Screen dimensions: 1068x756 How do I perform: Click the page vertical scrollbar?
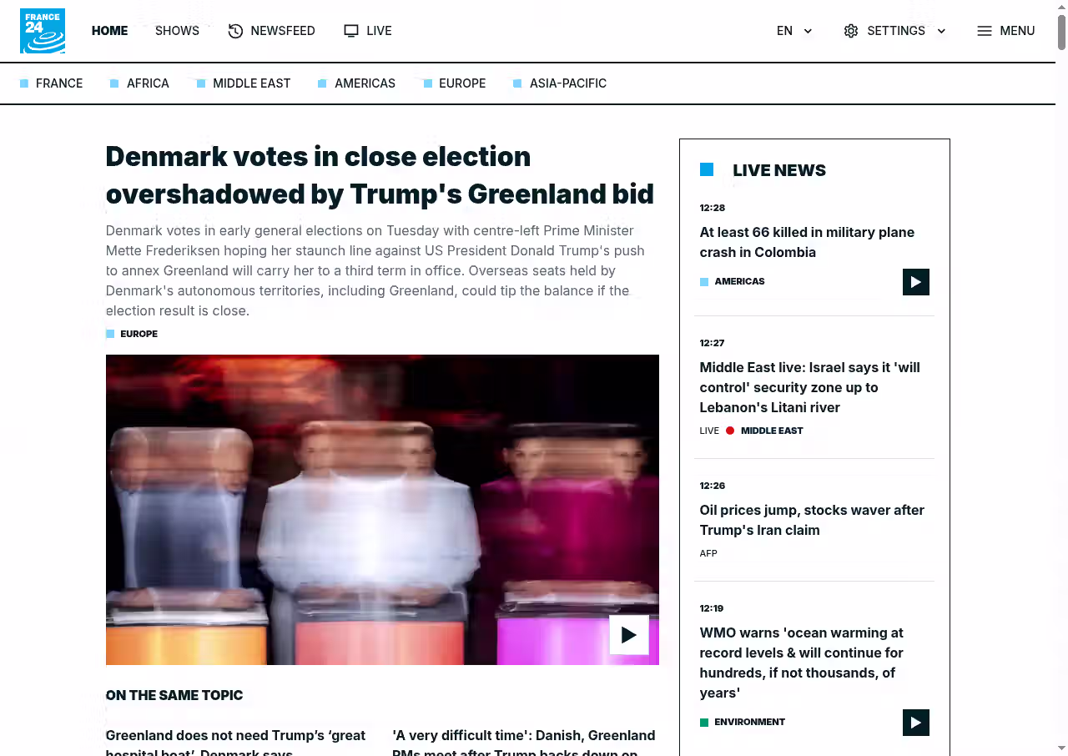[1061, 378]
